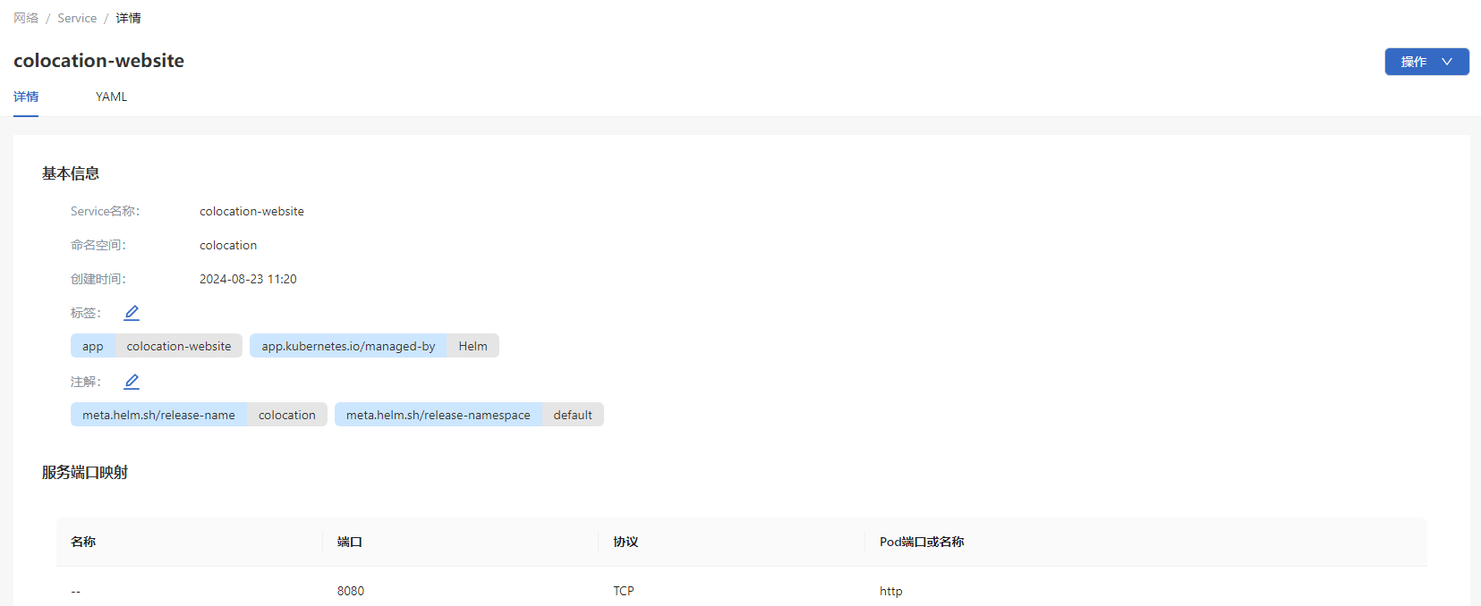This screenshot has height=606, width=1481.
Task: Go to 网络 in the breadcrumb
Action: 26,18
